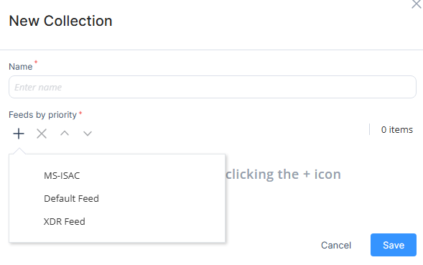Screen dimensions: 423x265
Task: Close the New Collection dialog
Action: pyautogui.click(x=417, y=4)
